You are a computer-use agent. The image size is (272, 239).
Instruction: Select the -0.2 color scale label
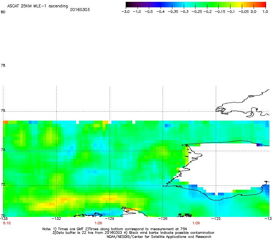207,12
